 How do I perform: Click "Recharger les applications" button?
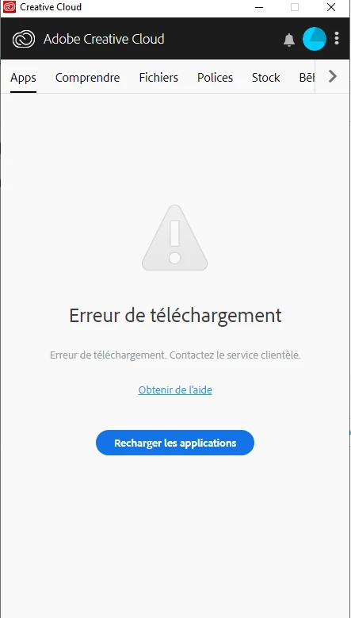click(175, 443)
